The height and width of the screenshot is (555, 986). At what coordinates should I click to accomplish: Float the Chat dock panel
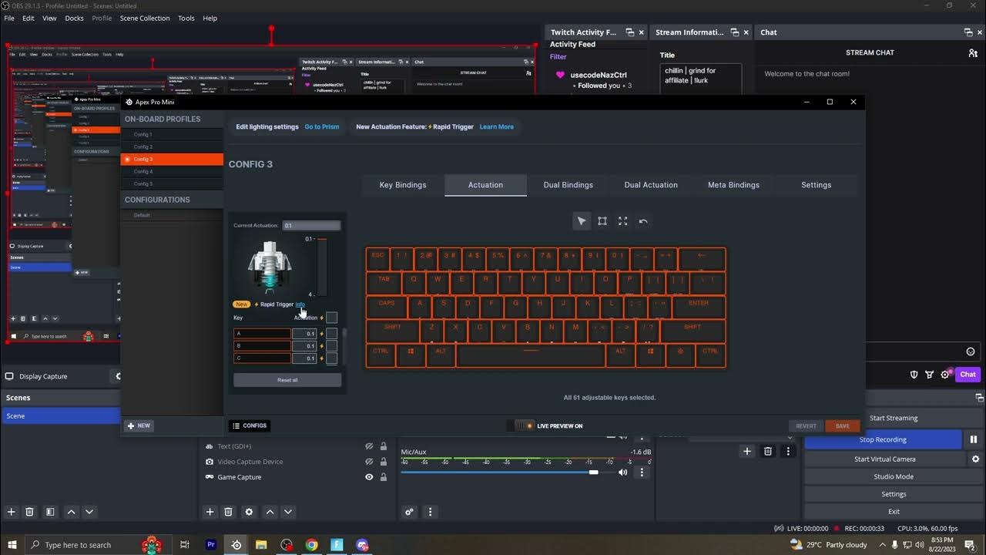coord(968,32)
